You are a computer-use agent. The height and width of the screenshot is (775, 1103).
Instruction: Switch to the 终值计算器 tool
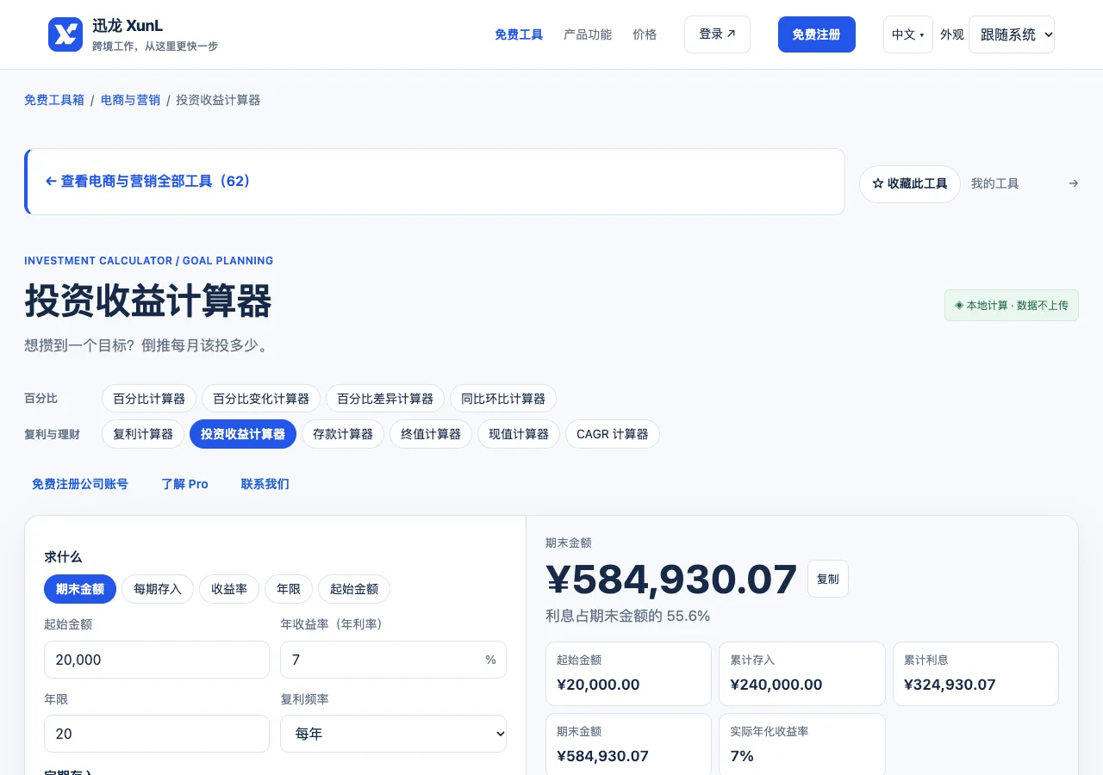(431, 434)
